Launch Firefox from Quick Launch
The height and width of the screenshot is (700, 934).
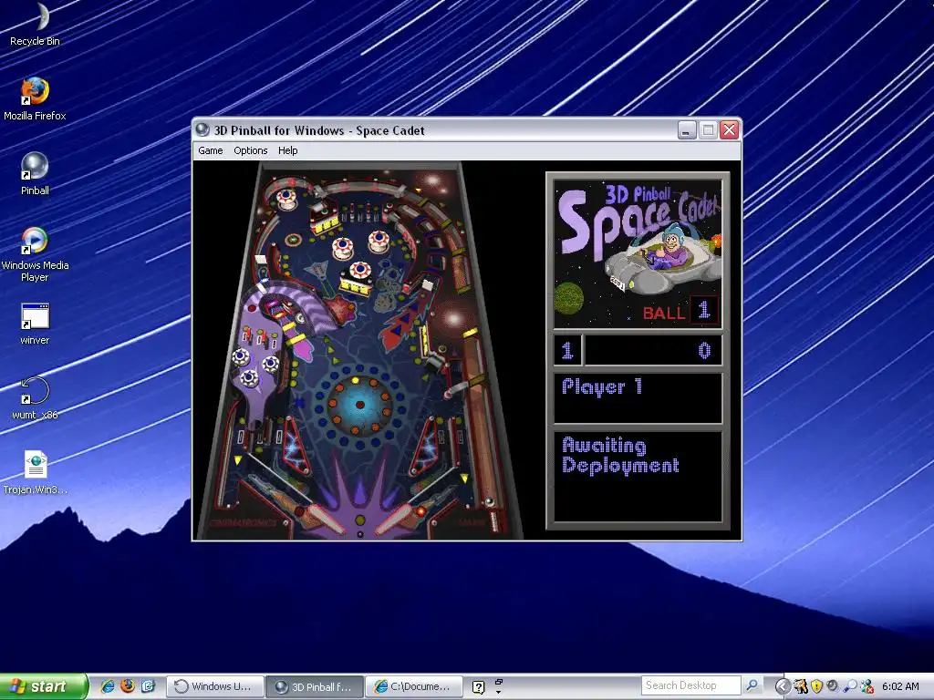(128, 686)
